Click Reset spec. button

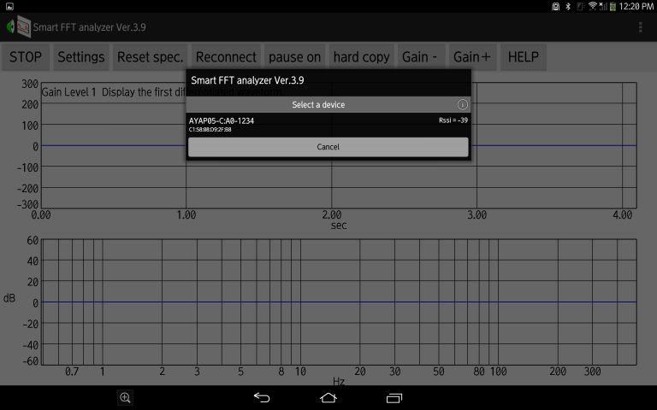(x=151, y=57)
